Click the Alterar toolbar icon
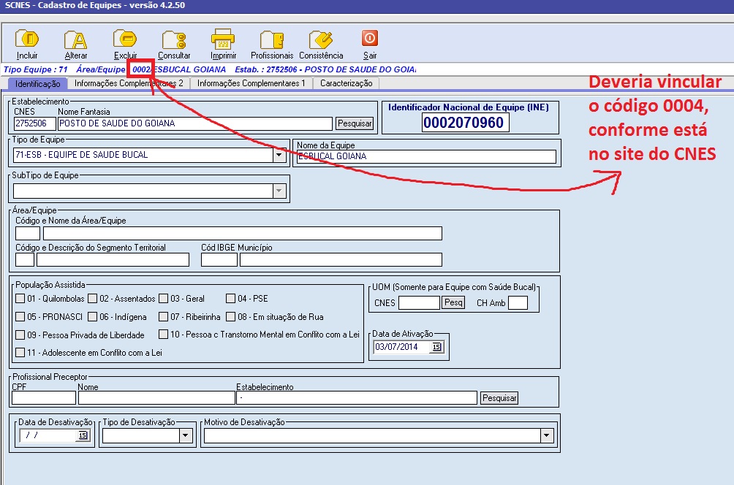This screenshot has height=485, width=734. [75, 39]
